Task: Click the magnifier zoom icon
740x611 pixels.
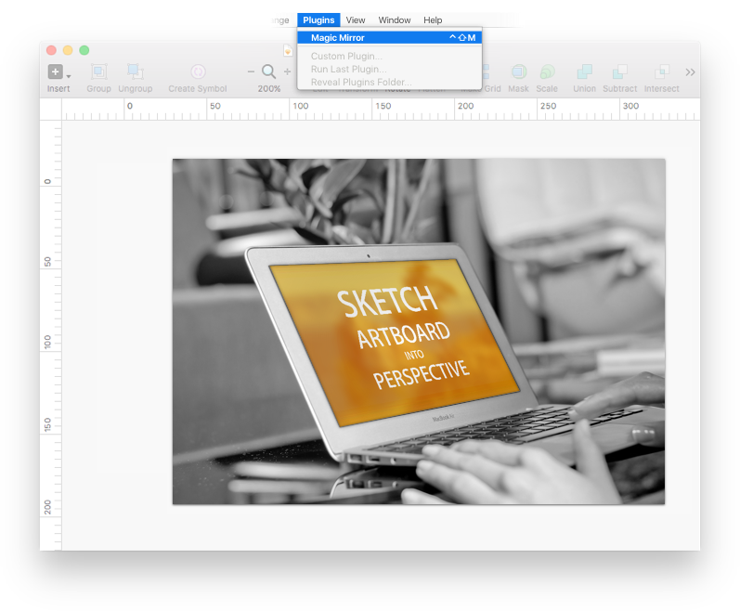Action: pos(269,71)
